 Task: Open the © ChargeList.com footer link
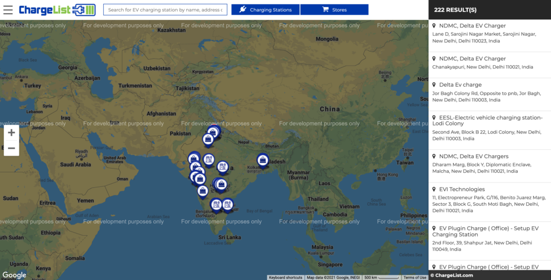click(x=452, y=276)
